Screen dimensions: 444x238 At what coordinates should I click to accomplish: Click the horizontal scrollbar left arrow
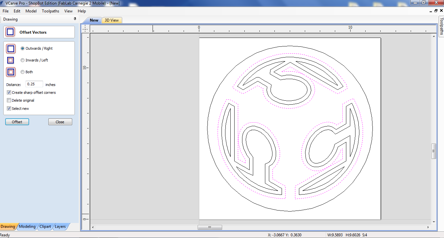click(x=93, y=227)
